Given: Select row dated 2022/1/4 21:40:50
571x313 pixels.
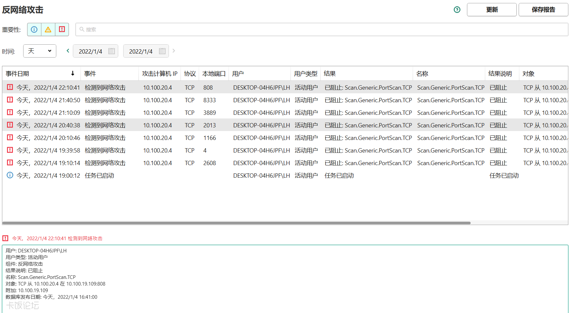Looking at the screenshot, I should (285, 100).
